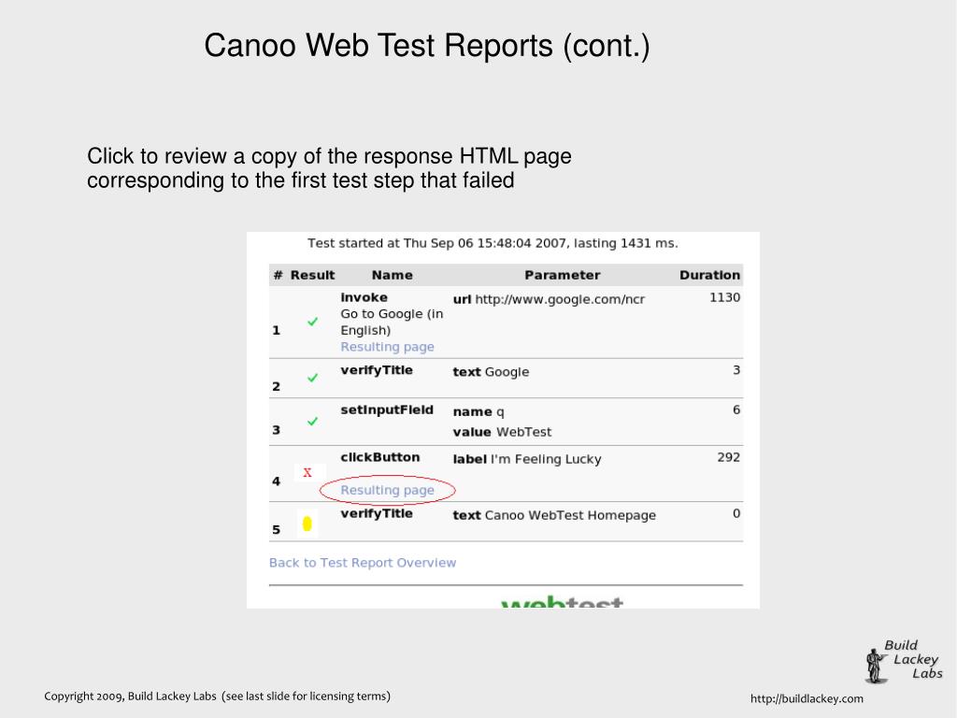The image size is (957, 718).
Task: Click the Duration column header
Action: [x=710, y=276]
